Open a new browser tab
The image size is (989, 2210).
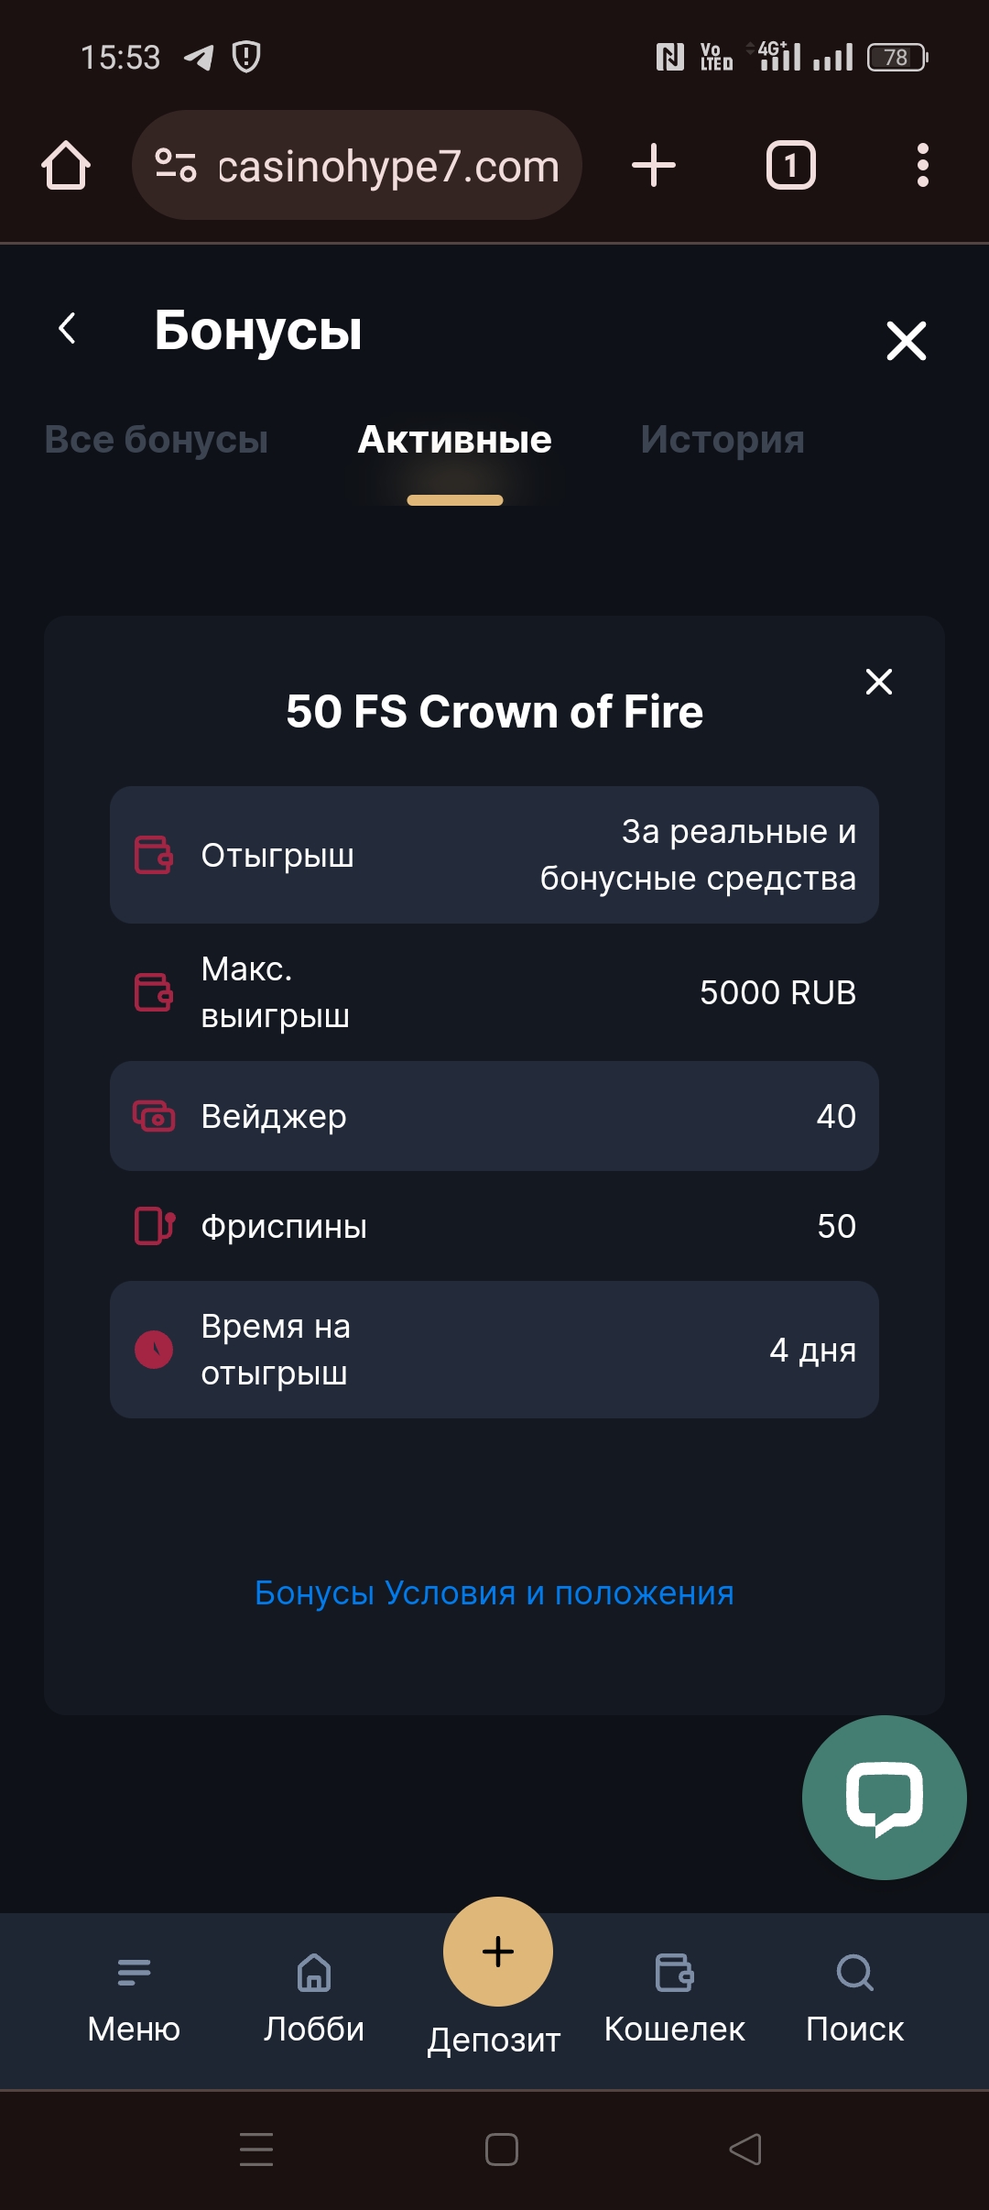click(x=654, y=166)
